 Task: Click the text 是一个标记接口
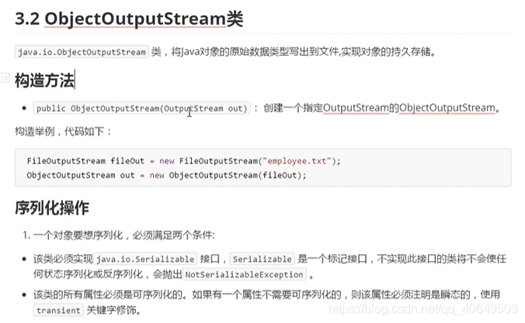coord(332,259)
